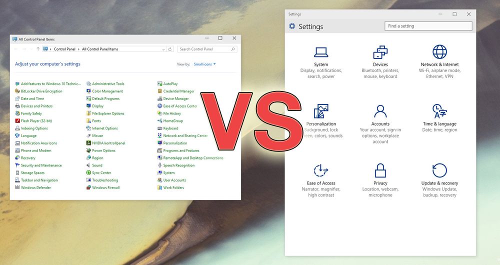500x265 pixels.
Task: Select the Control Panel breadcrumb segment
Action: coord(64,49)
